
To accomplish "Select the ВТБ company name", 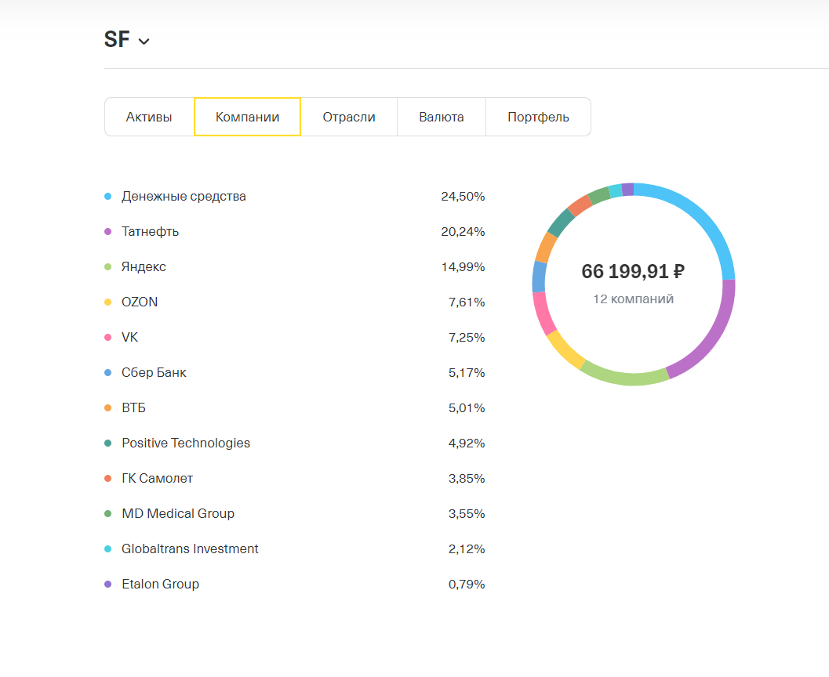I will pyautogui.click(x=134, y=407).
